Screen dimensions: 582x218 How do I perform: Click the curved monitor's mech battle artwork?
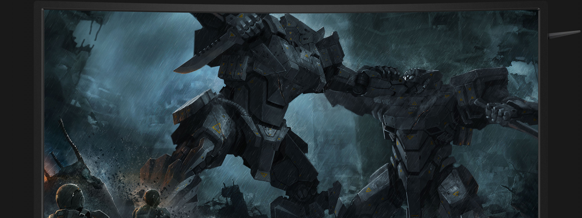[291, 114]
